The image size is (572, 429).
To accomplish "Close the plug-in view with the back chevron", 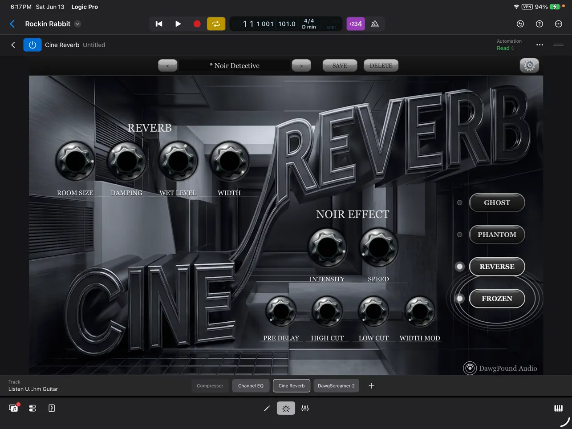I will [13, 45].
